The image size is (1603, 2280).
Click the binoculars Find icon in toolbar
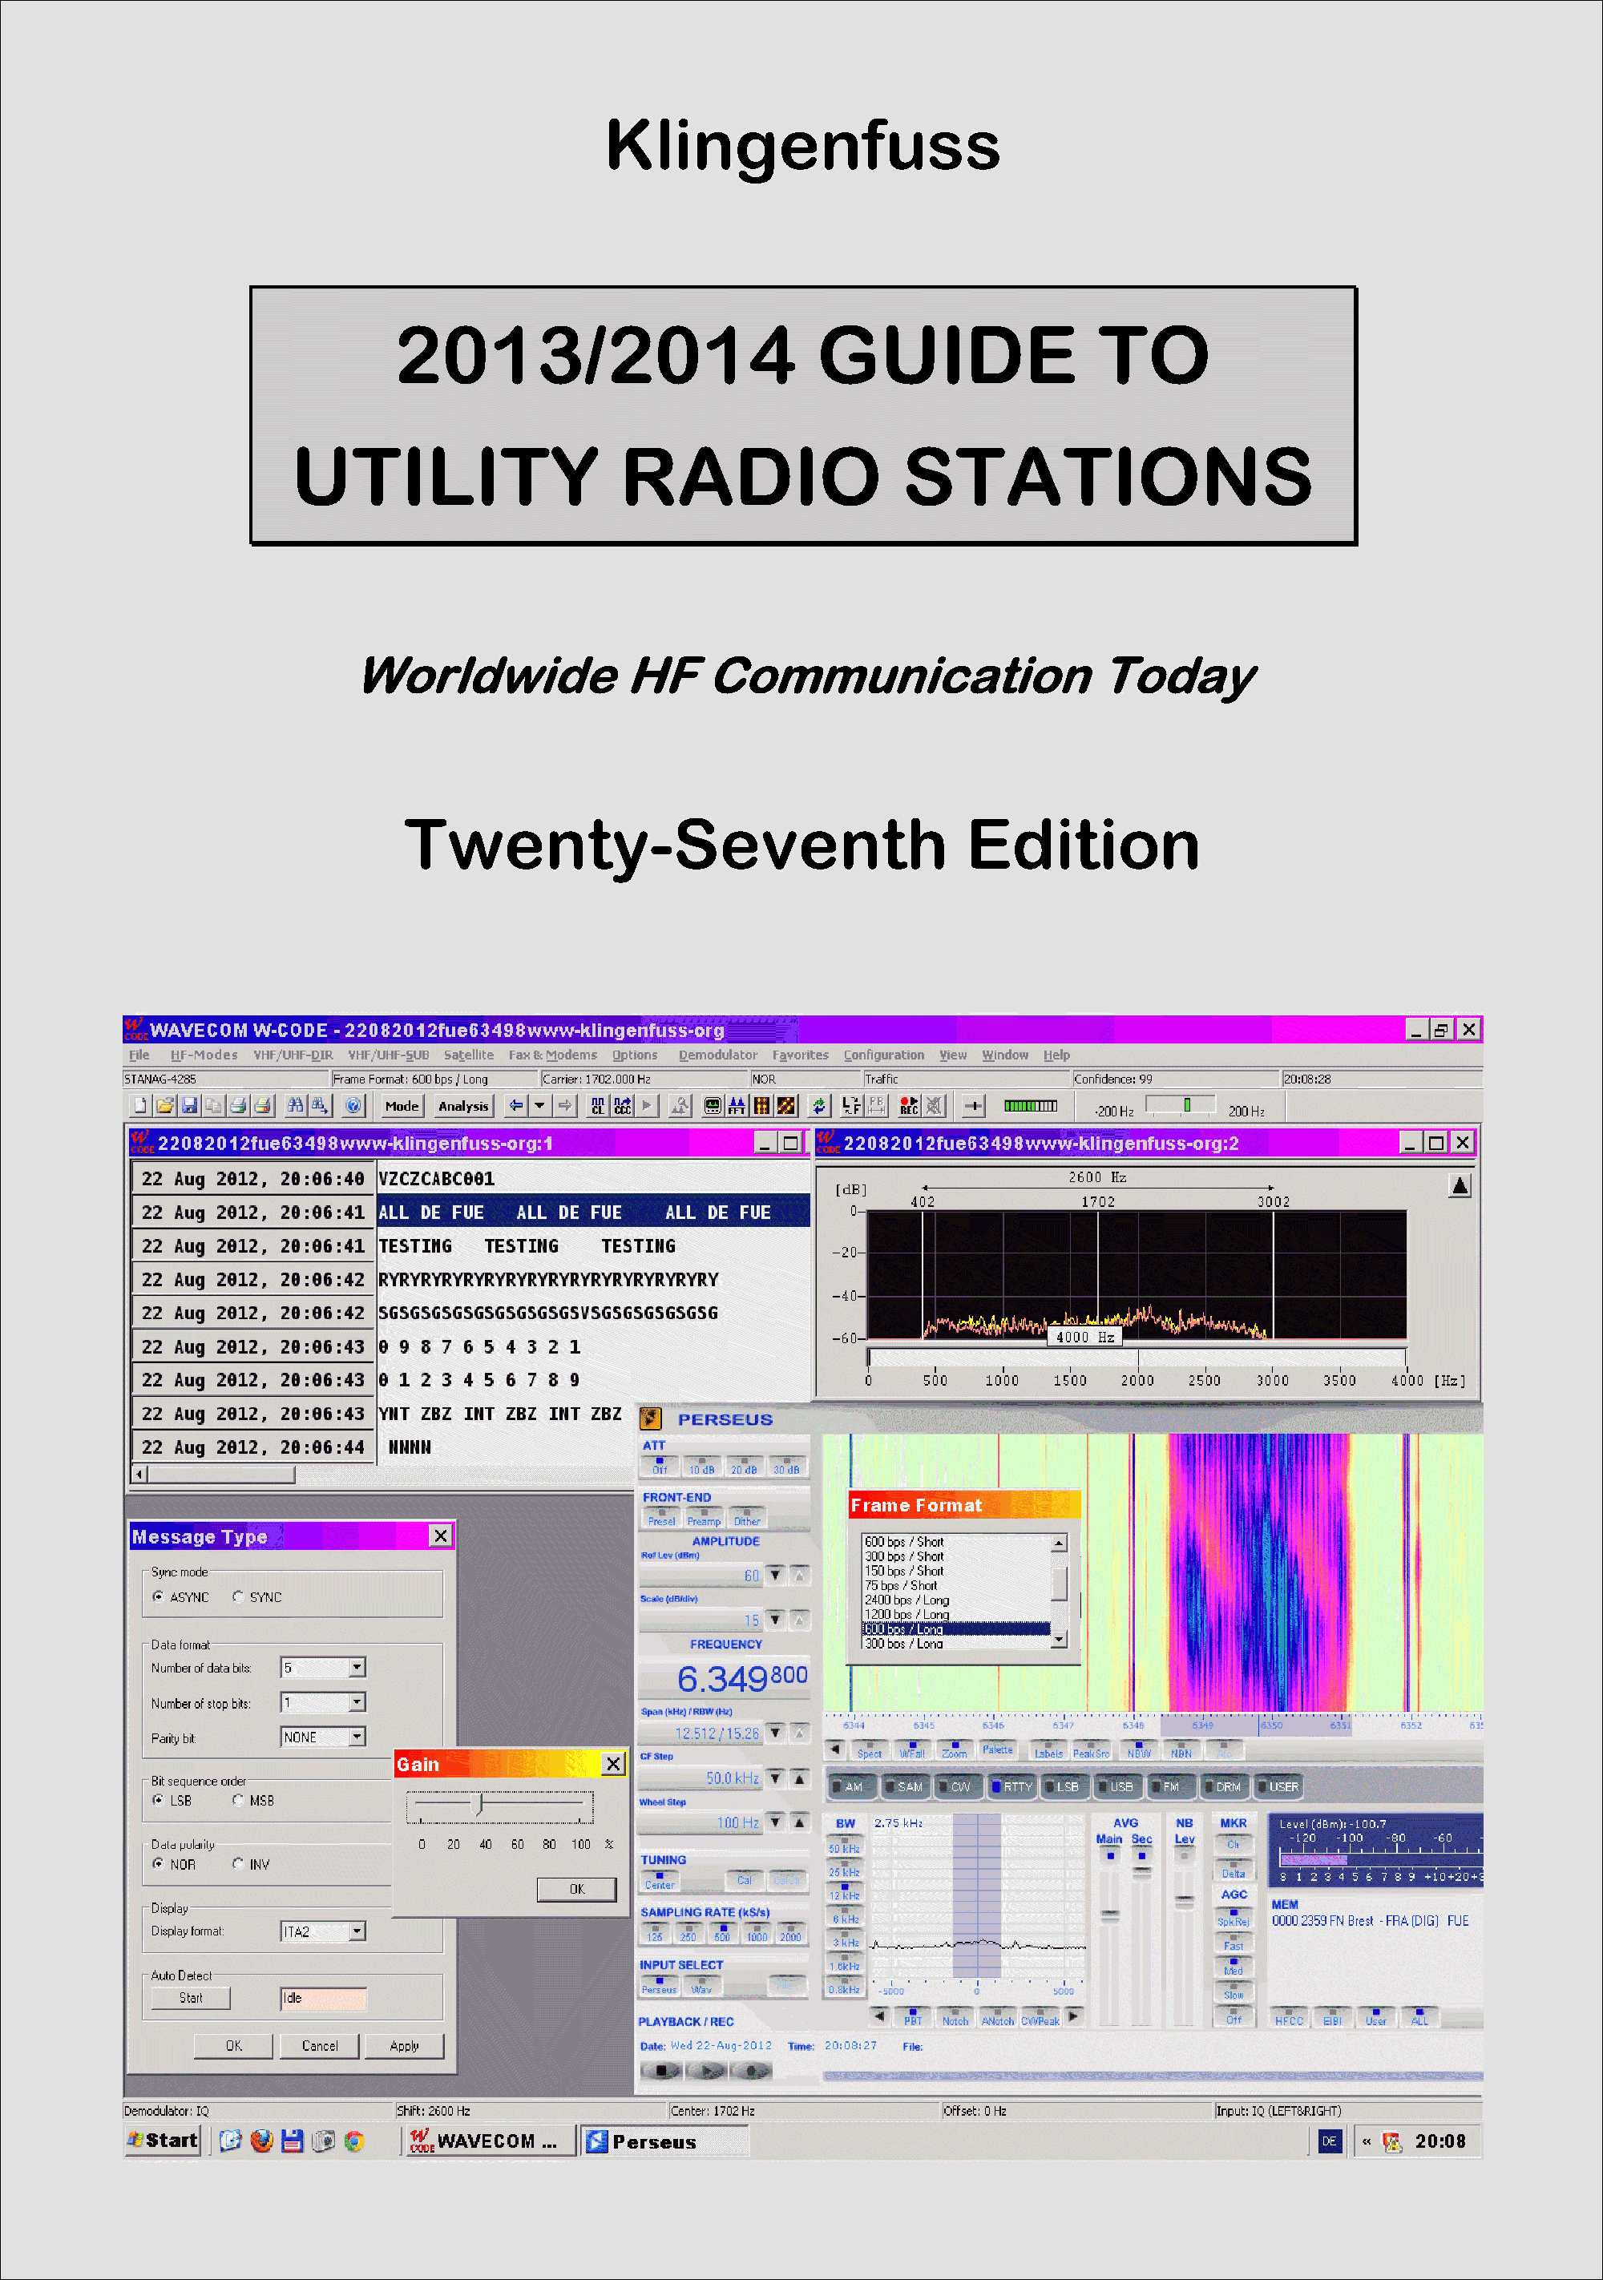tap(295, 1105)
